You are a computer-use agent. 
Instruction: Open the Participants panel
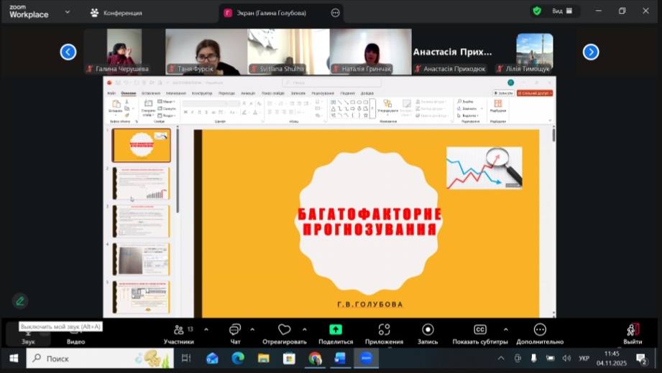(x=178, y=330)
